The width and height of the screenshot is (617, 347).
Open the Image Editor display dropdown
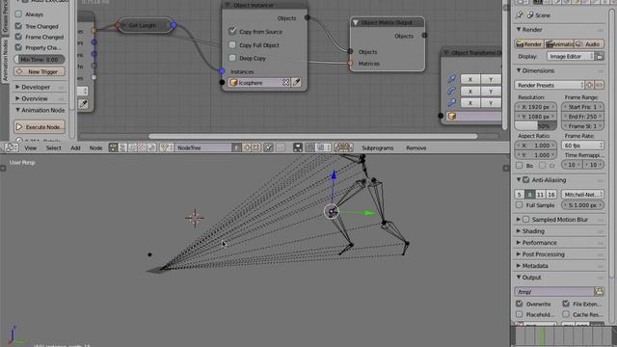(x=570, y=57)
